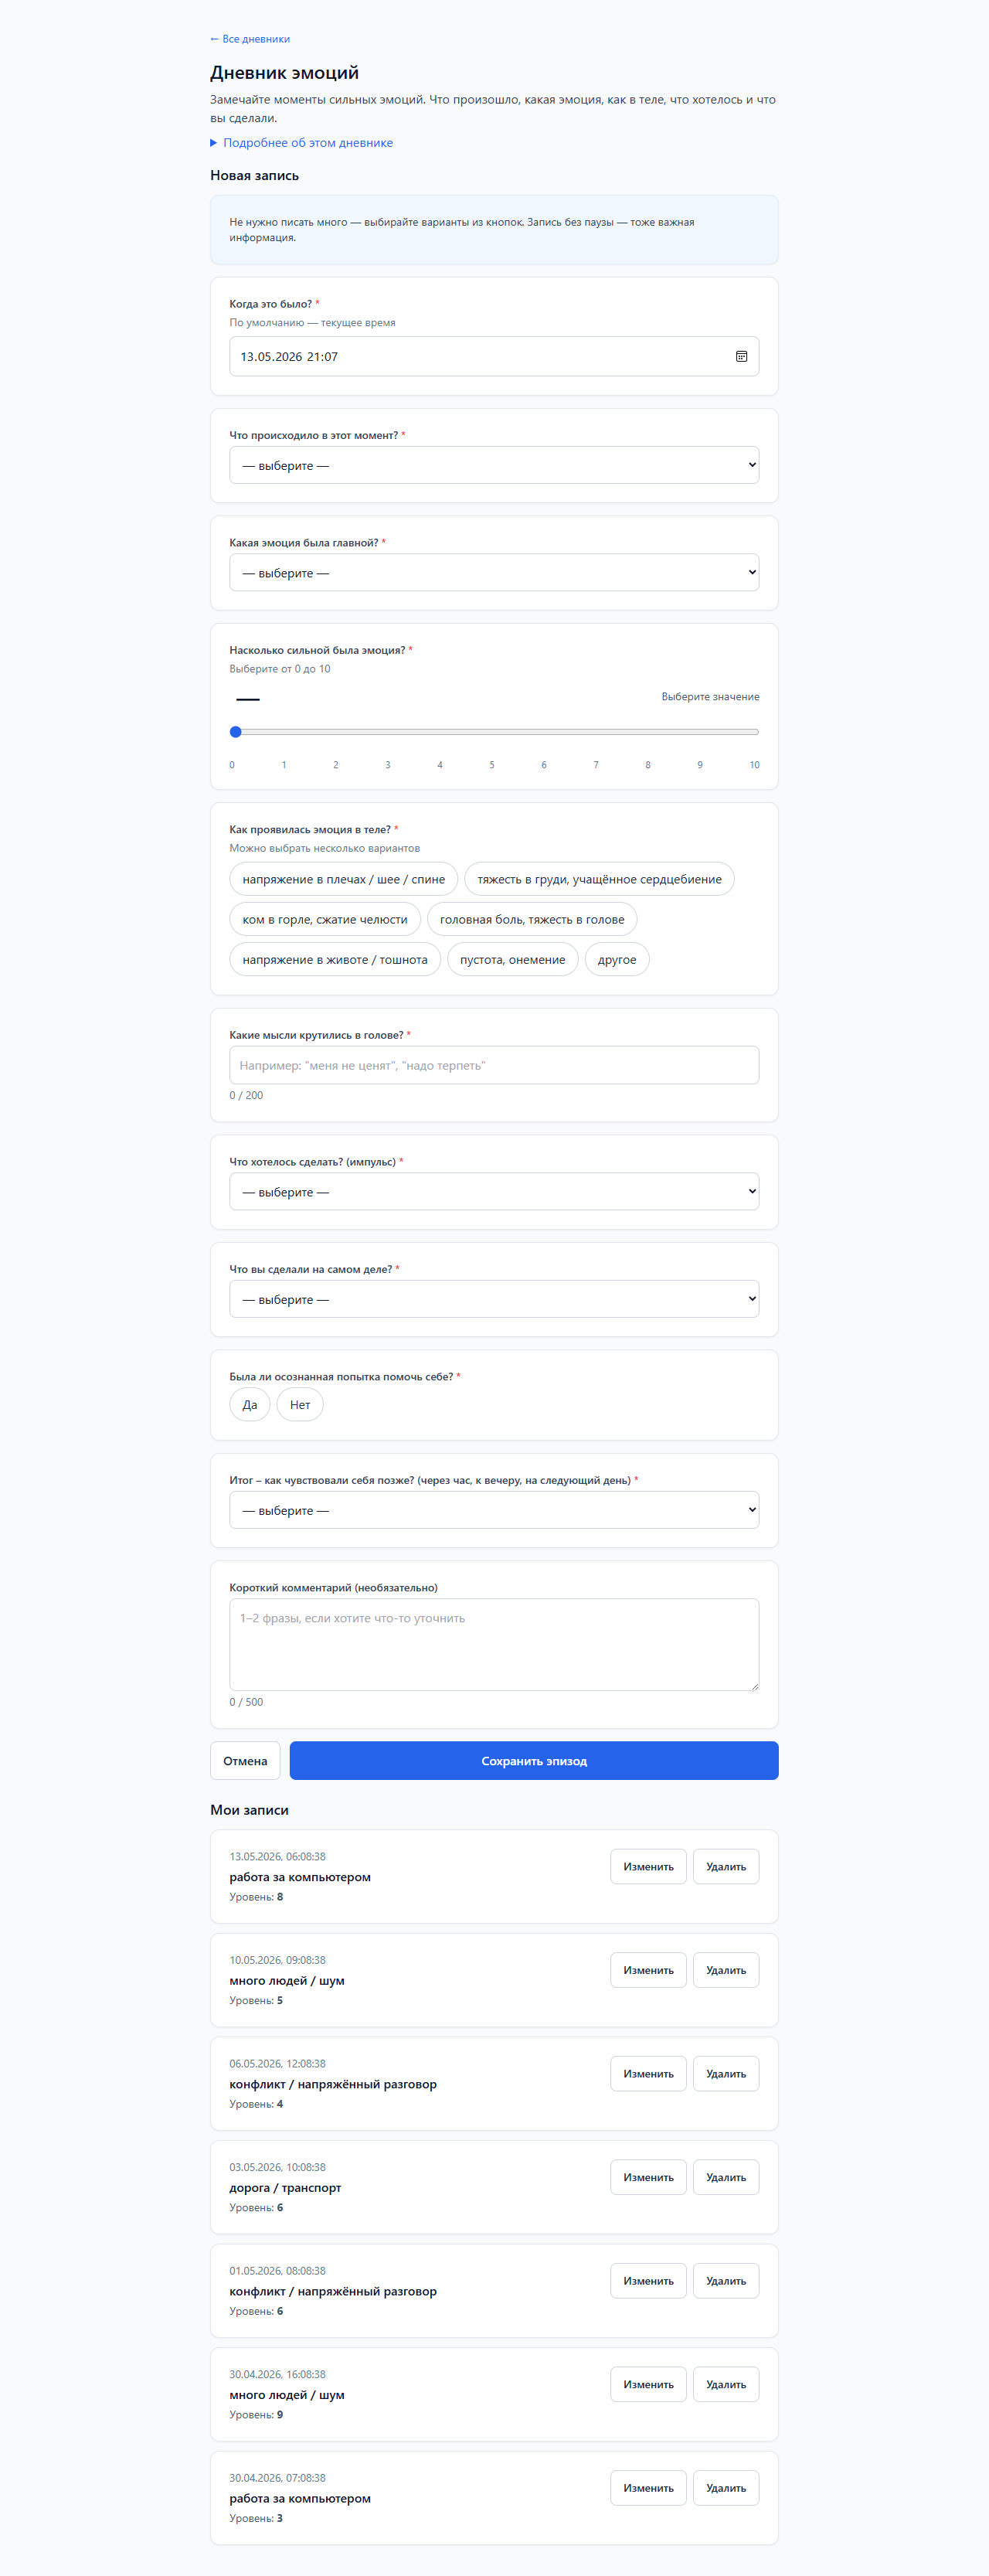Open 'Что хотелось сделать? (импульс)' dropdown

494,1191
